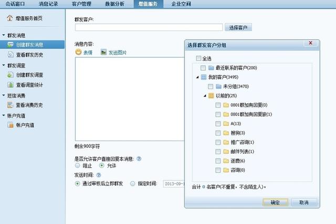Click the 指定时间 date input field
This screenshot has height=224, width=336.
[174, 184]
